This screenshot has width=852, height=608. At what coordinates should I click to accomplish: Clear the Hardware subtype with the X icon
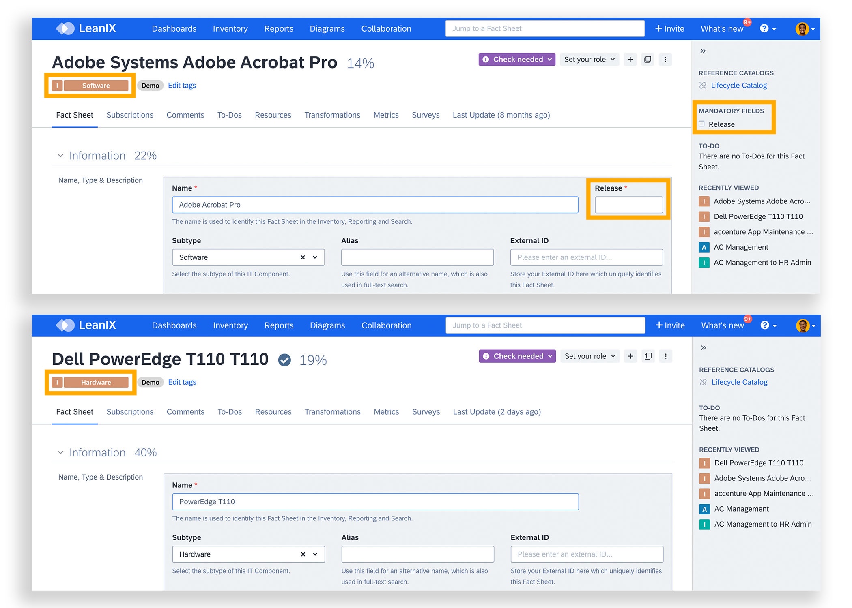[303, 554]
